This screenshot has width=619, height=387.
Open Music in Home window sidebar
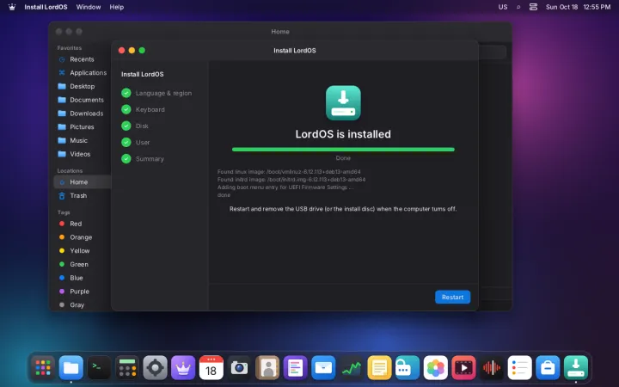pos(82,140)
